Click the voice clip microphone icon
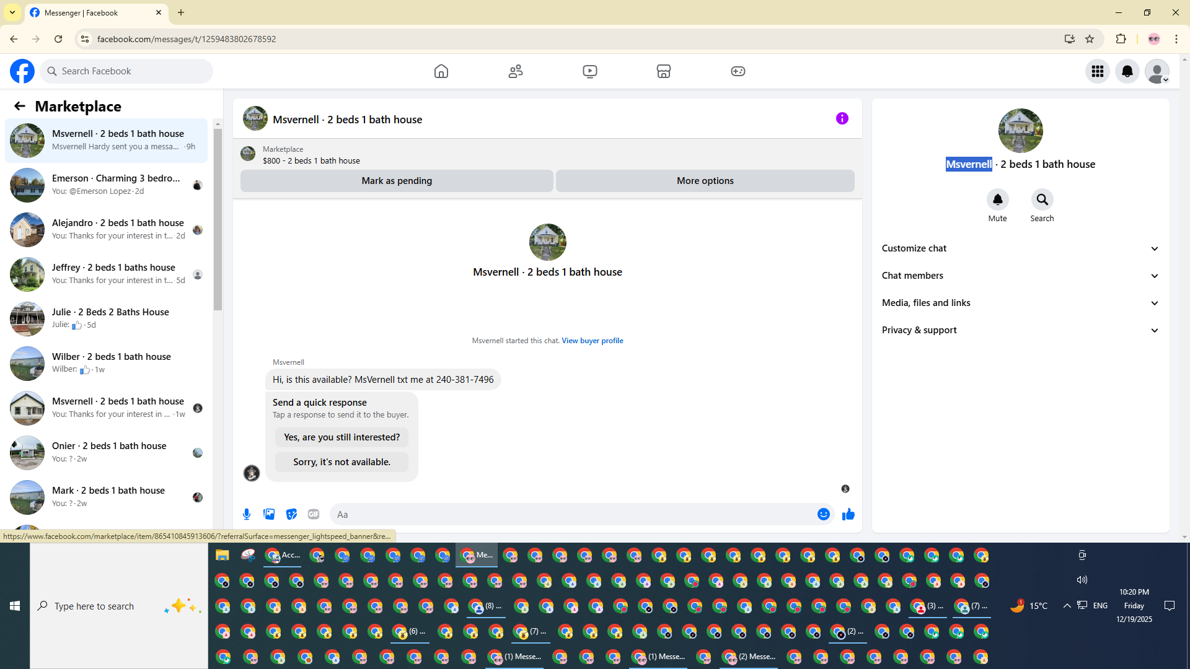 point(247,514)
